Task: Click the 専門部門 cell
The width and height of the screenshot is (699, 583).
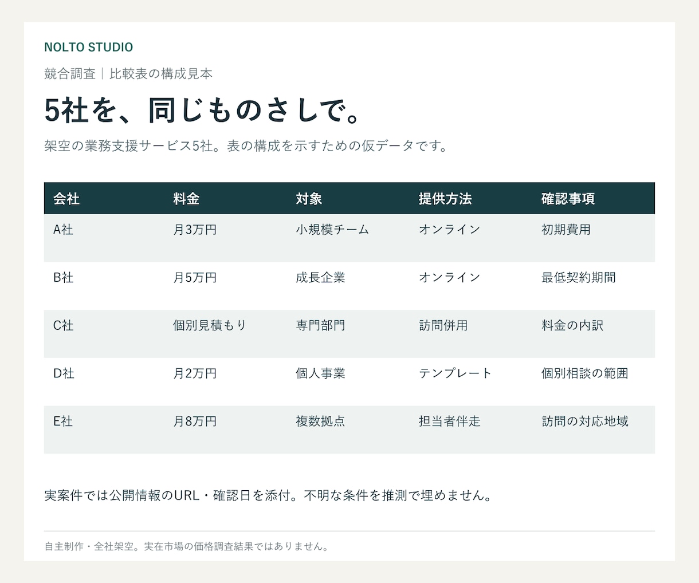Action: (320, 325)
